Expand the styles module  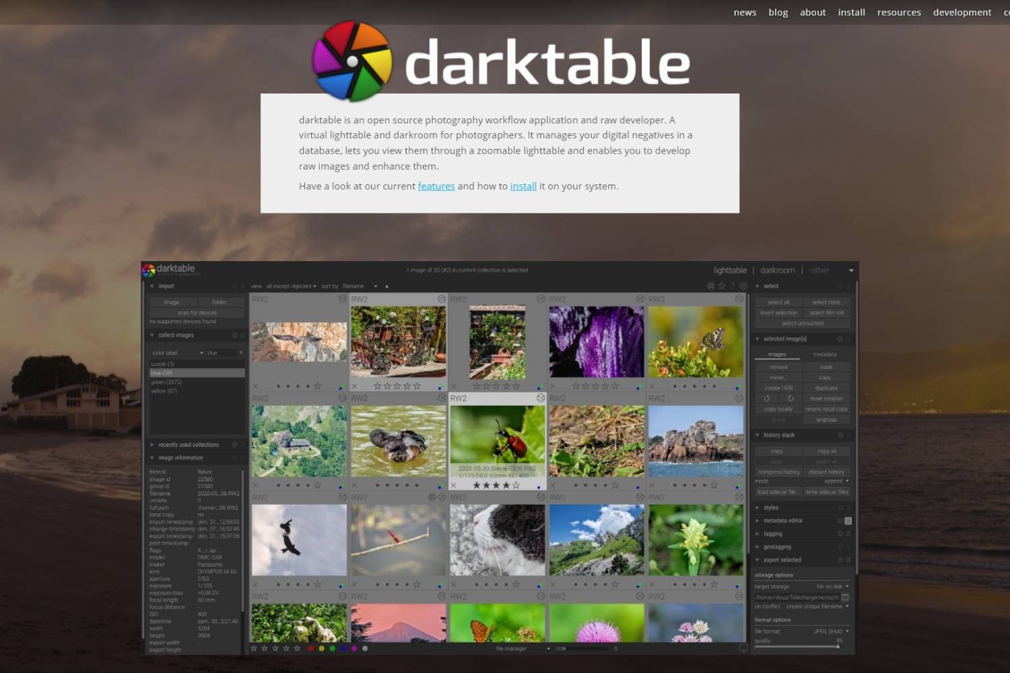(757, 507)
